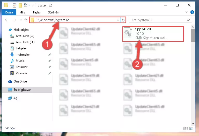
Task: Minimize the System32 window
Action: (x=166, y=5)
